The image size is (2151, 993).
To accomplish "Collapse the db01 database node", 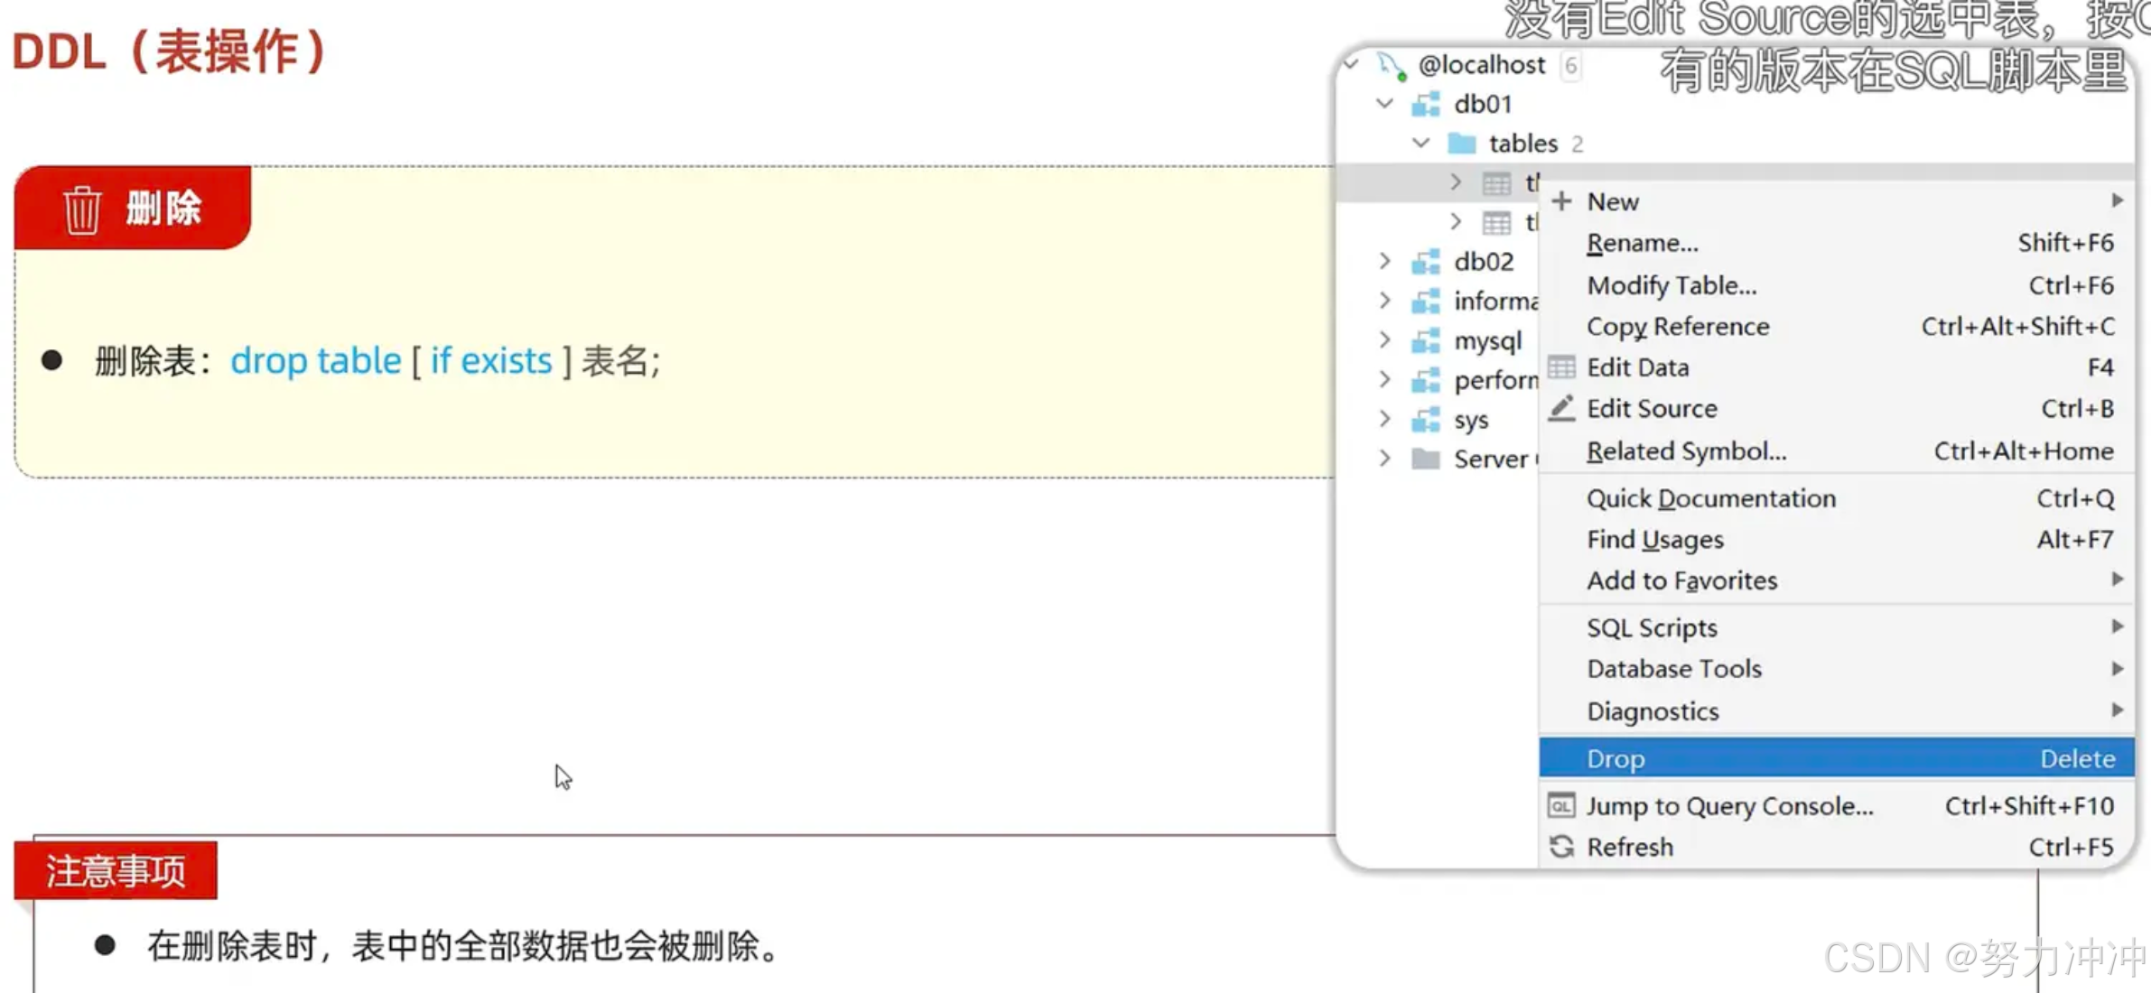I will [x=1384, y=104].
